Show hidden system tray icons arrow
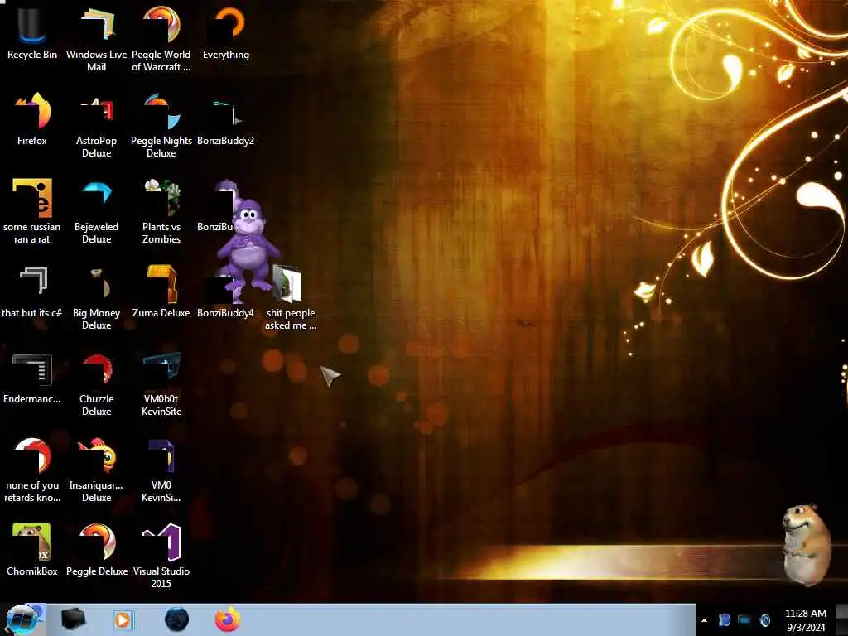The height and width of the screenshot is (636, 848). [x=704, y=620]
